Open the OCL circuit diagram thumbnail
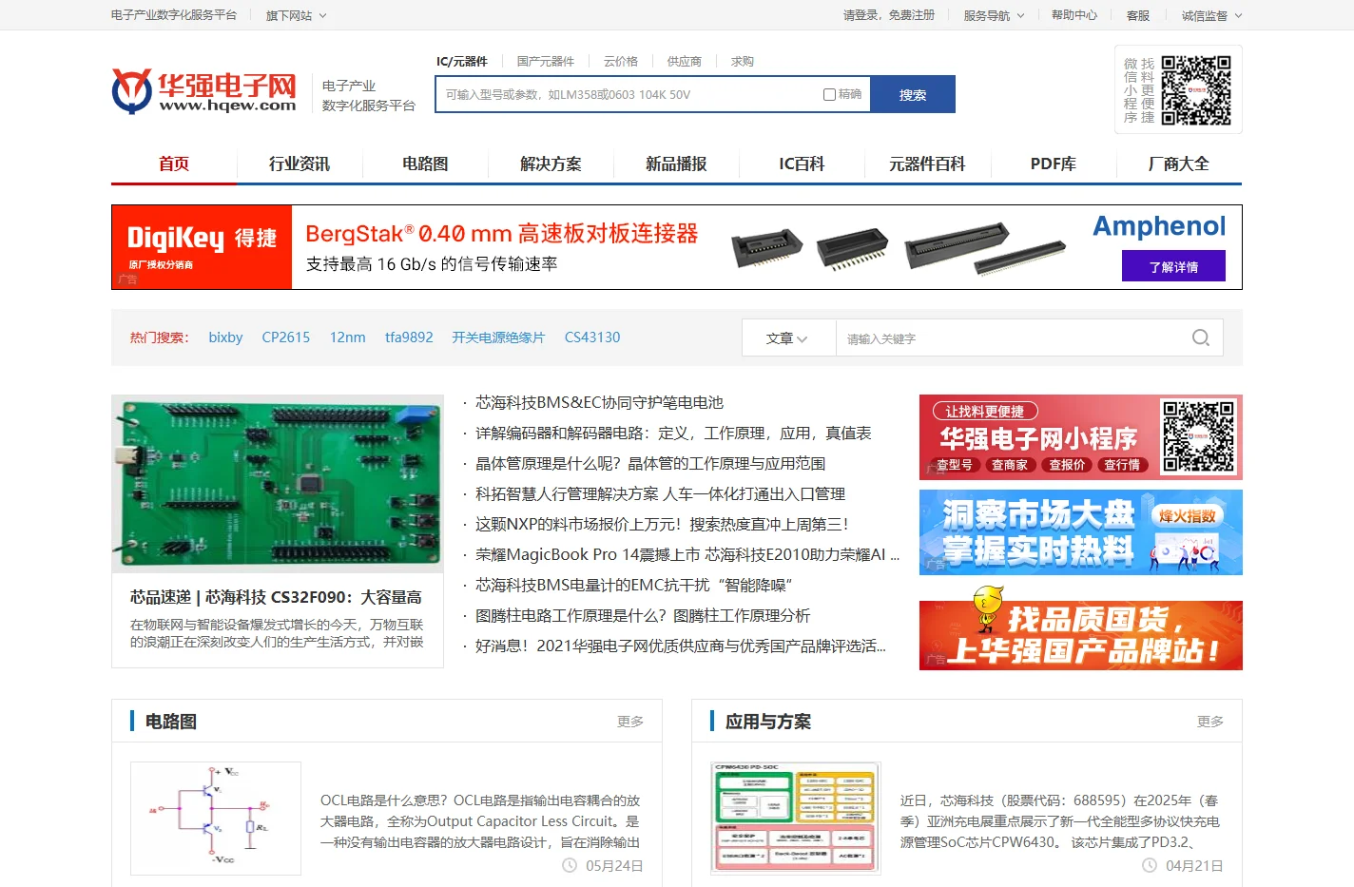The width and height of the screenshot is (1354, 887). click(216, 819)
